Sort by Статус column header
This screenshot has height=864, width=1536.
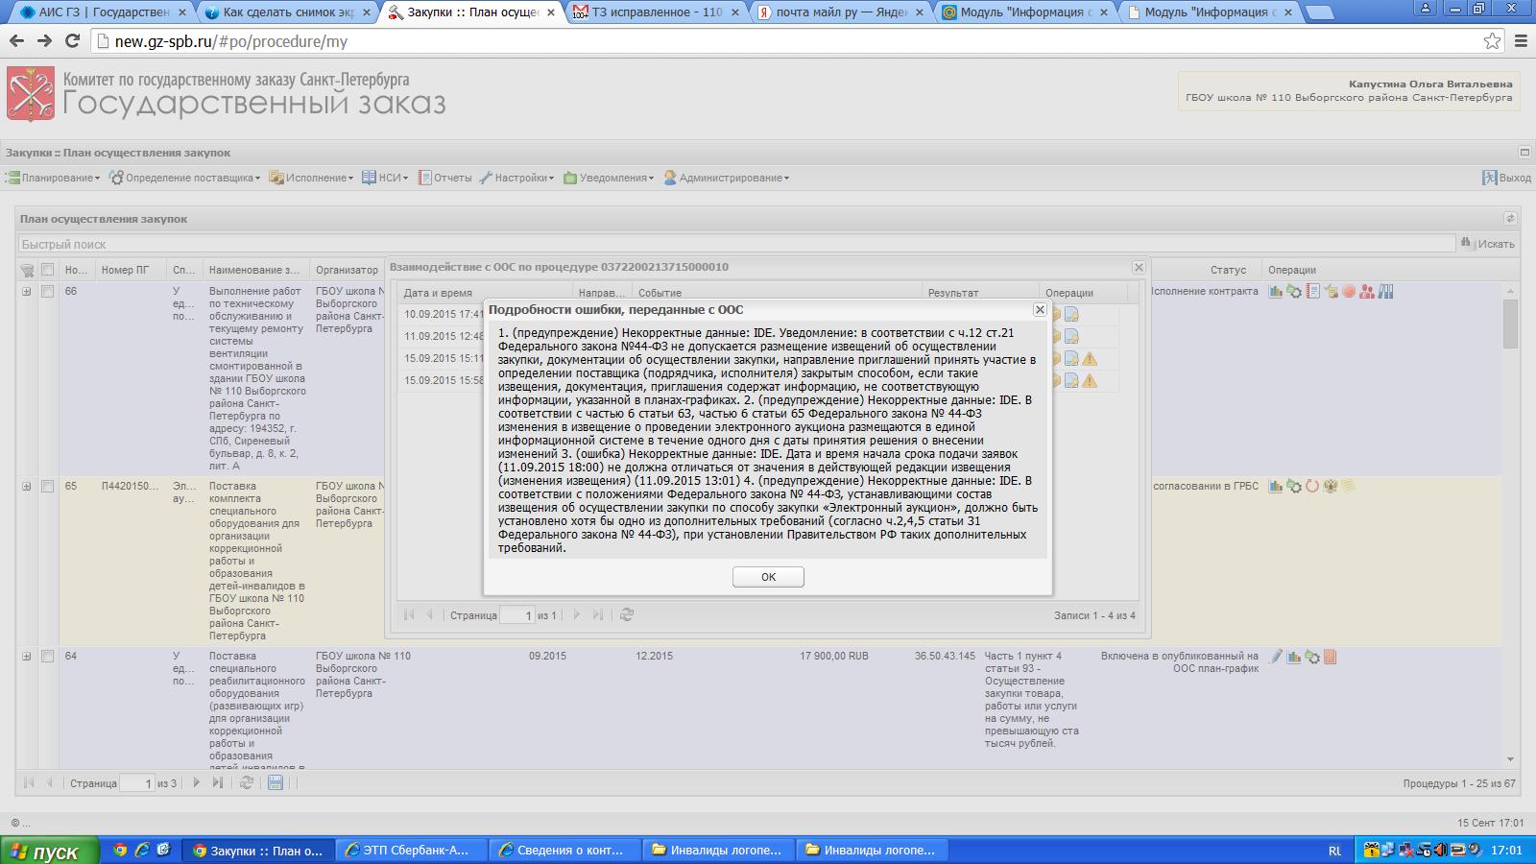[1228, 270]
